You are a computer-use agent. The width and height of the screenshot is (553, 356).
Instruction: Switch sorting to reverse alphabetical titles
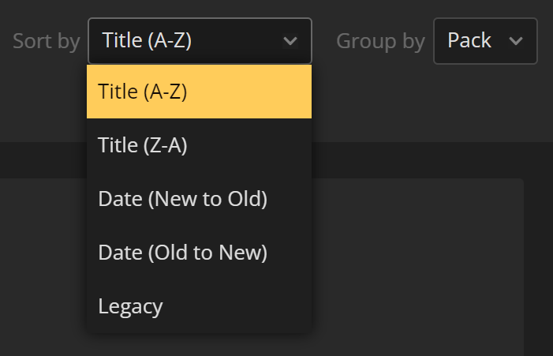click(200, 145)
